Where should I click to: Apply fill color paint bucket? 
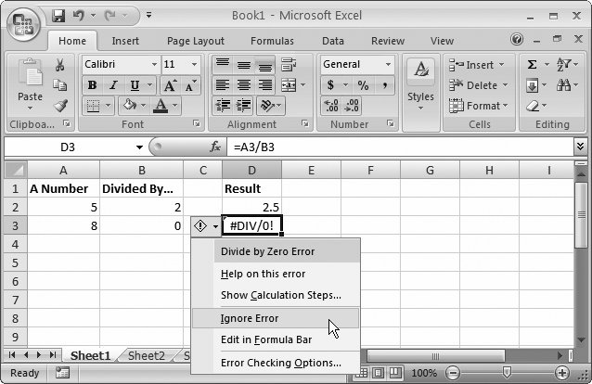[x=130, y=106]
